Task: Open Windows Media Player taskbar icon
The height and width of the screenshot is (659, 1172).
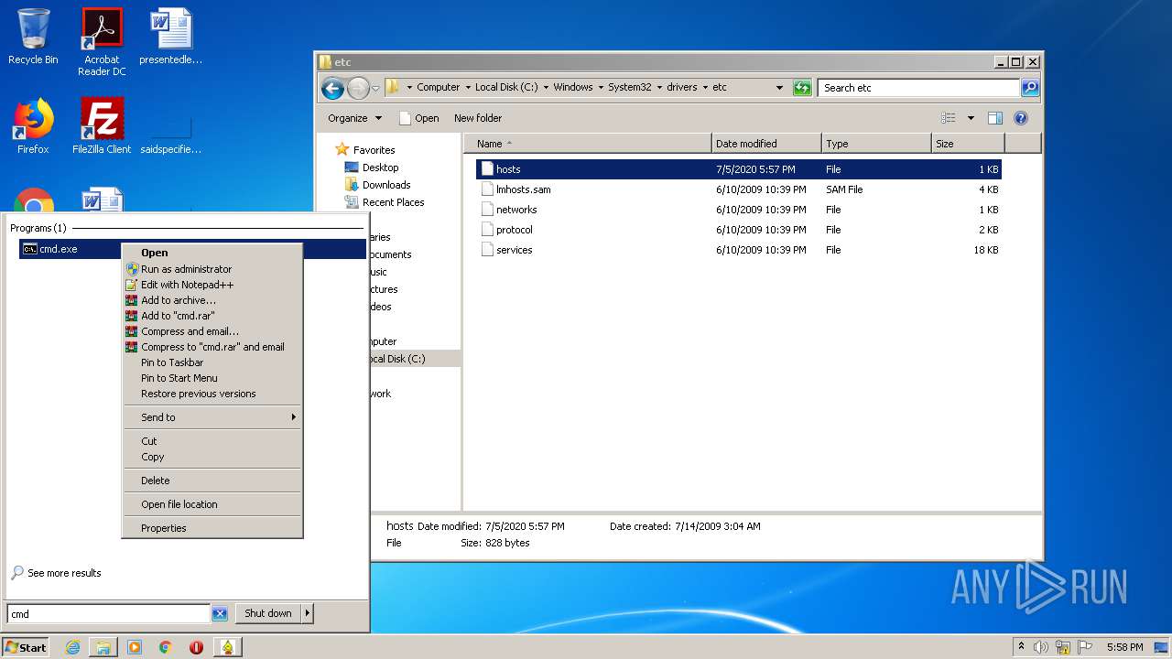Action: 135,647
